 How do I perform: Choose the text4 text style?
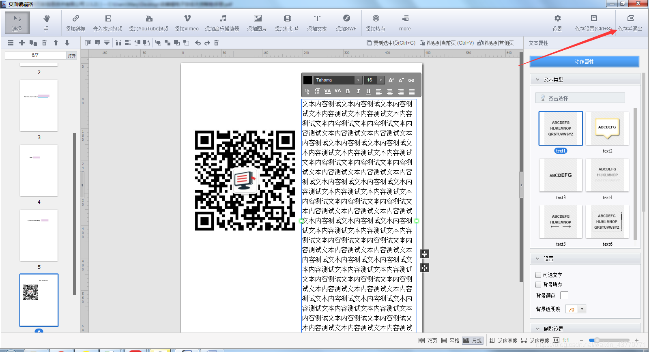(x=607, y=175)
